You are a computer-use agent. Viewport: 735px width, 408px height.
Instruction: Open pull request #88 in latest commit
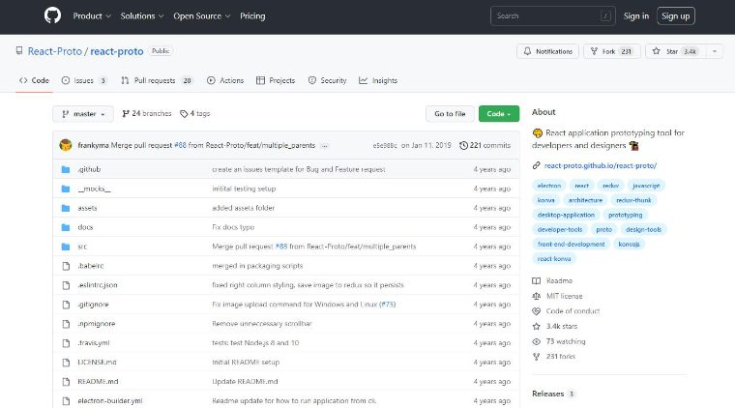180,145
